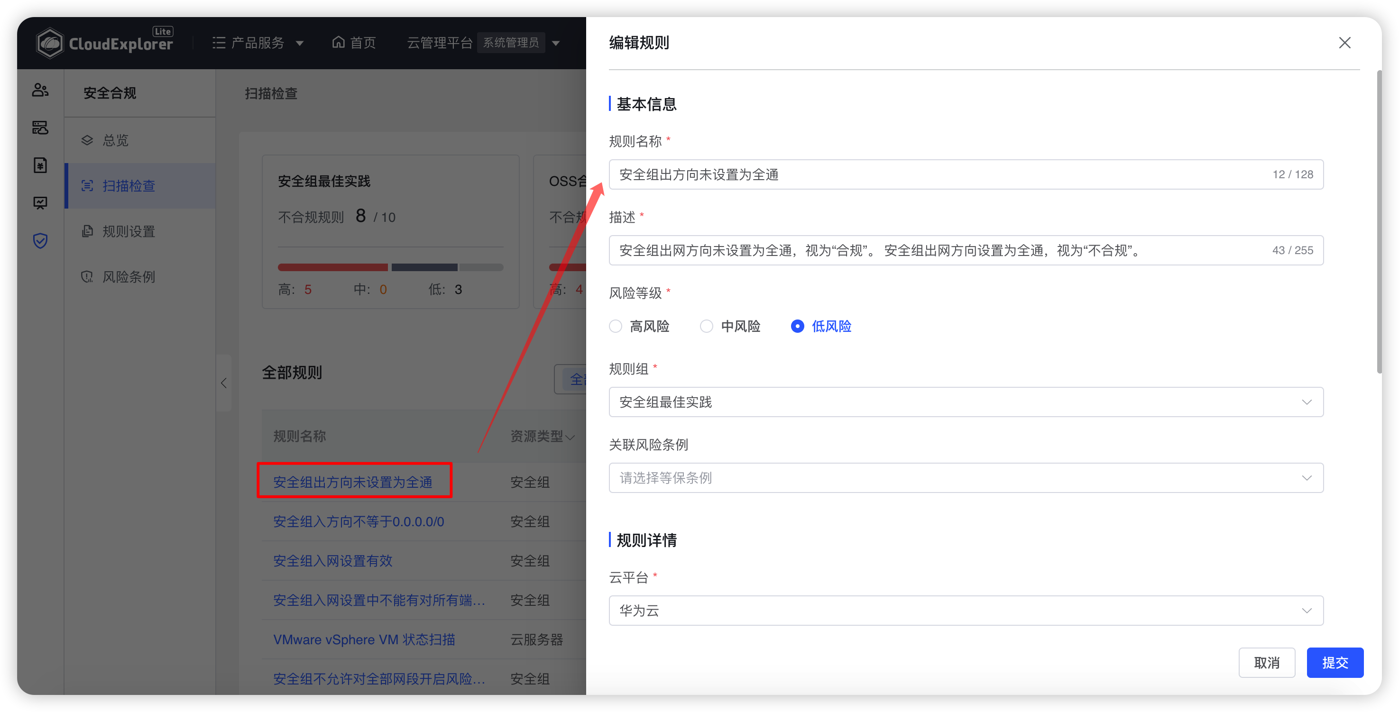Select the 低风险 radio button

pyautogui.click(x=797, y=326)
